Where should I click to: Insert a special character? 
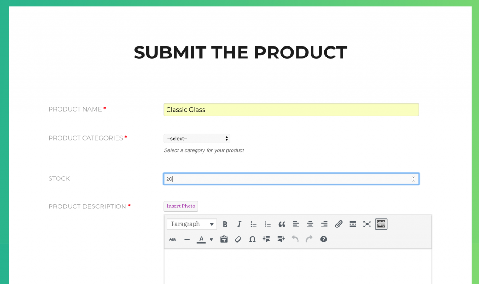252,239
